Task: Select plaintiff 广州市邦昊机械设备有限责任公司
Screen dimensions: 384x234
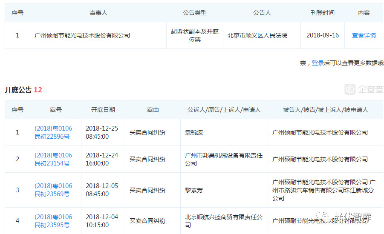Action: pos(224,159)
